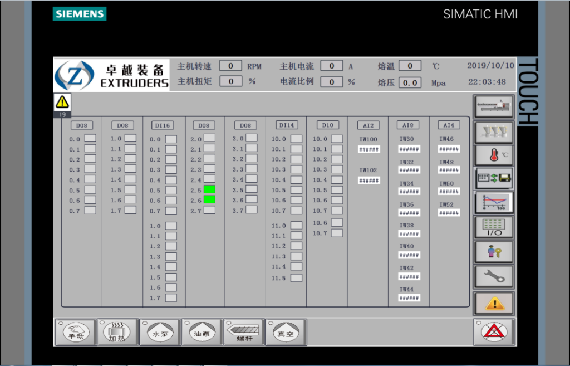Toggle the 真空 vacuum button

286,333
